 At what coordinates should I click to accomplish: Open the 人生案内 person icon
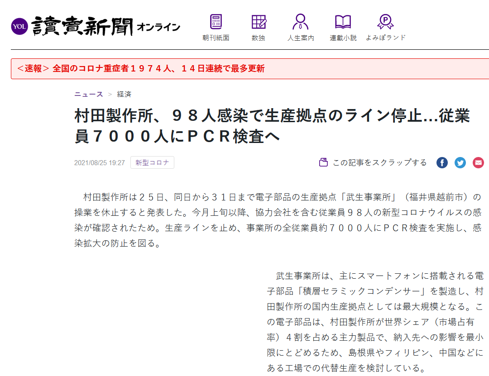coord(301,22)
